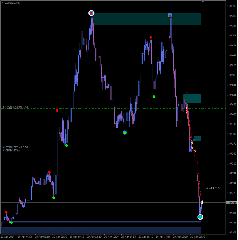The width and height of the screenshot is (238, 240).
Task: Click the red diamond marker on the sl line
Action: (195, 151)
